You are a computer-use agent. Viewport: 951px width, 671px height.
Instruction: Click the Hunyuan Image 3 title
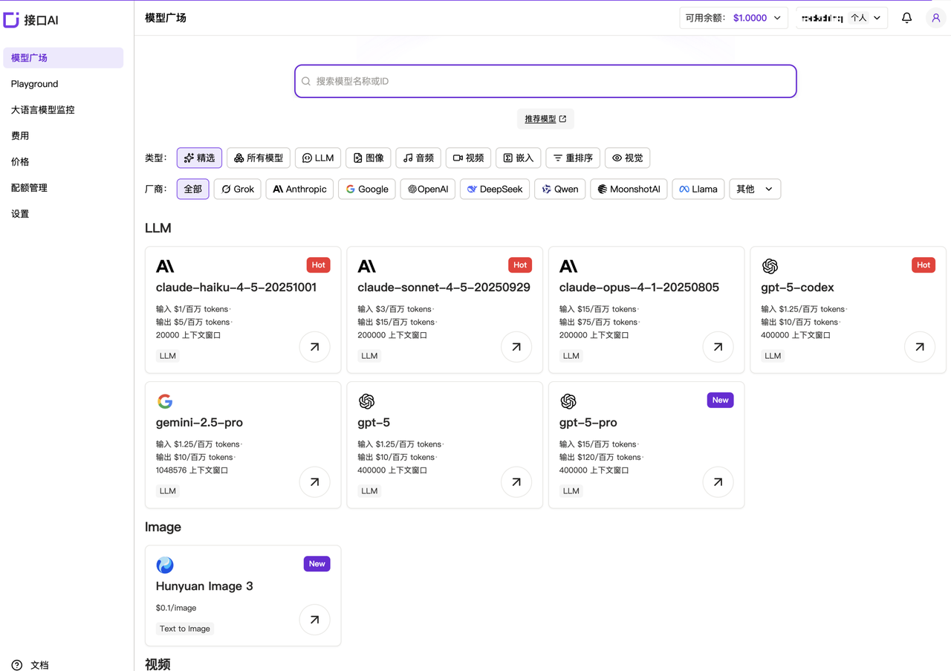pos(204,586)
